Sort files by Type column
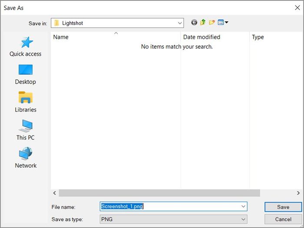Image resolution: width=304 pixels, height=228 pixels. pos(258,37)
